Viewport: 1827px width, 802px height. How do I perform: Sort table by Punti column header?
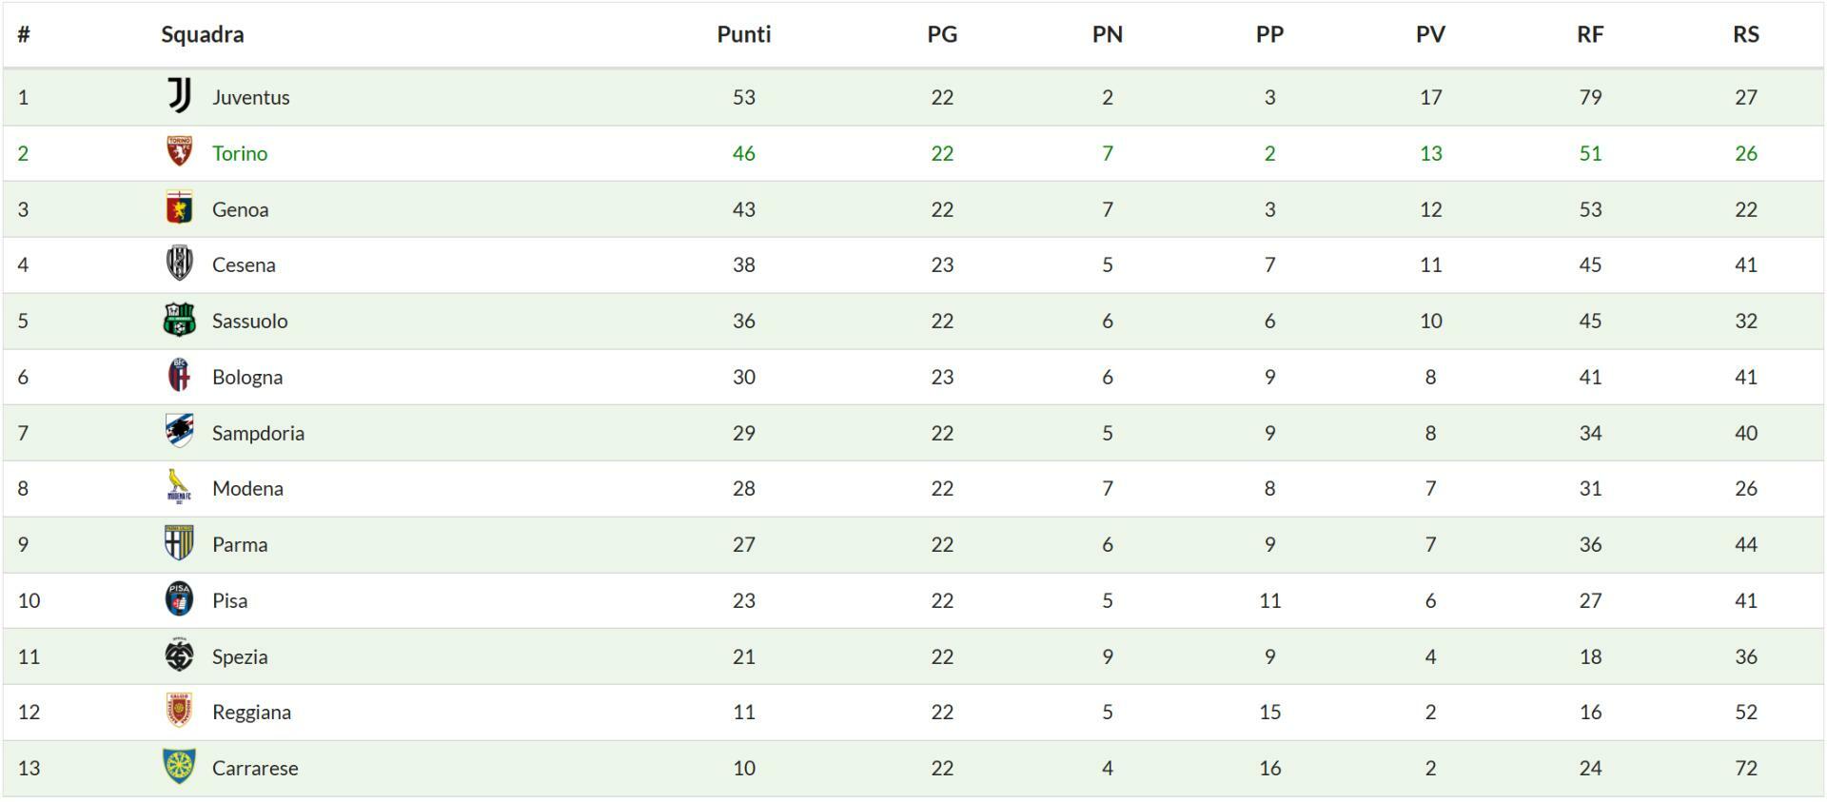[x=743, y=34]
